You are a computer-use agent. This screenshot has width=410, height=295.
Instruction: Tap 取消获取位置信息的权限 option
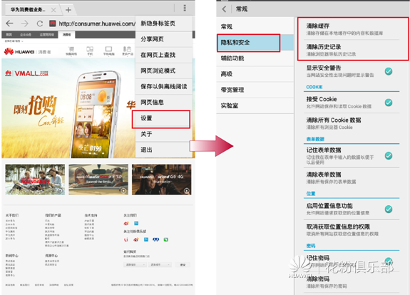tap(352, 230)
